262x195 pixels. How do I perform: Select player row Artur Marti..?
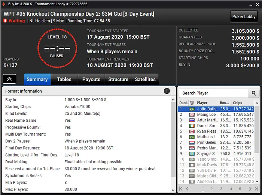[x=216, y=120]
